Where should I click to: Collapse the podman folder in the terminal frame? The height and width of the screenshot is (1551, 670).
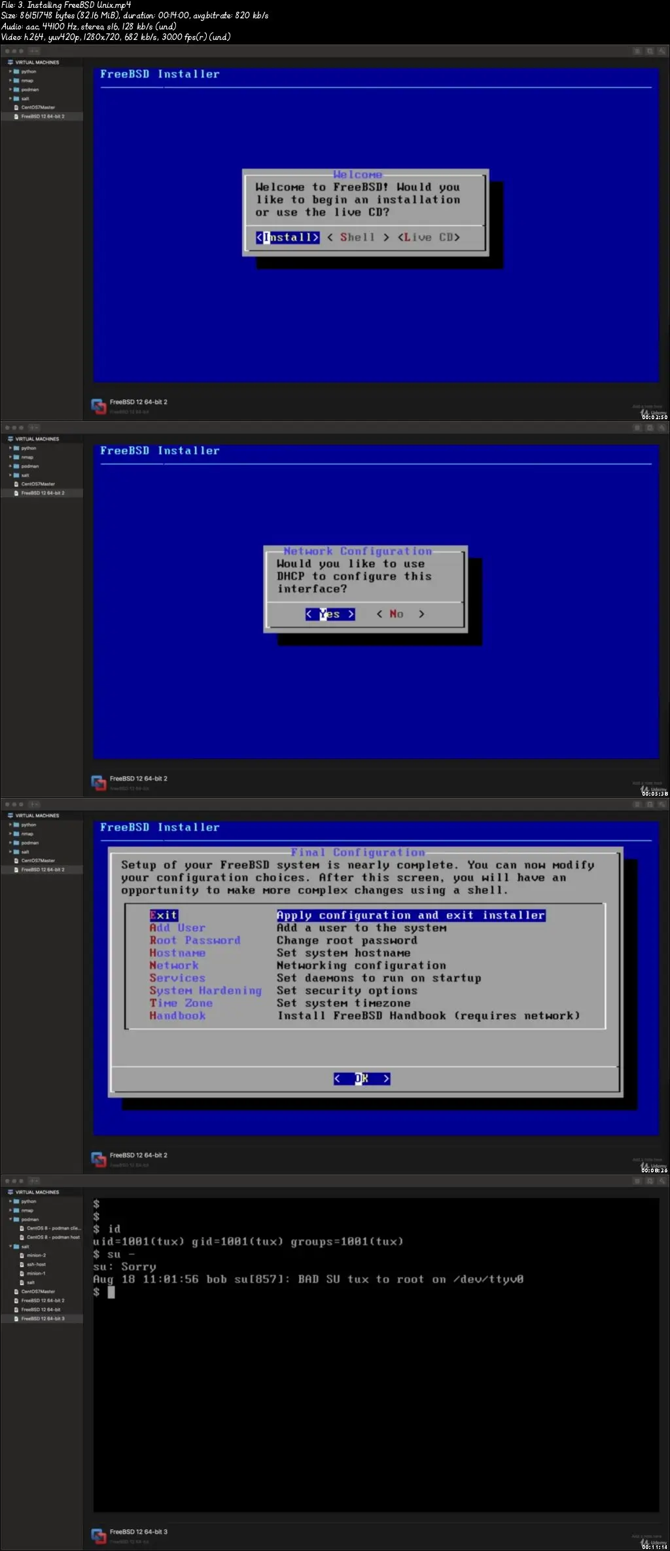click(x=10, y=1220)
